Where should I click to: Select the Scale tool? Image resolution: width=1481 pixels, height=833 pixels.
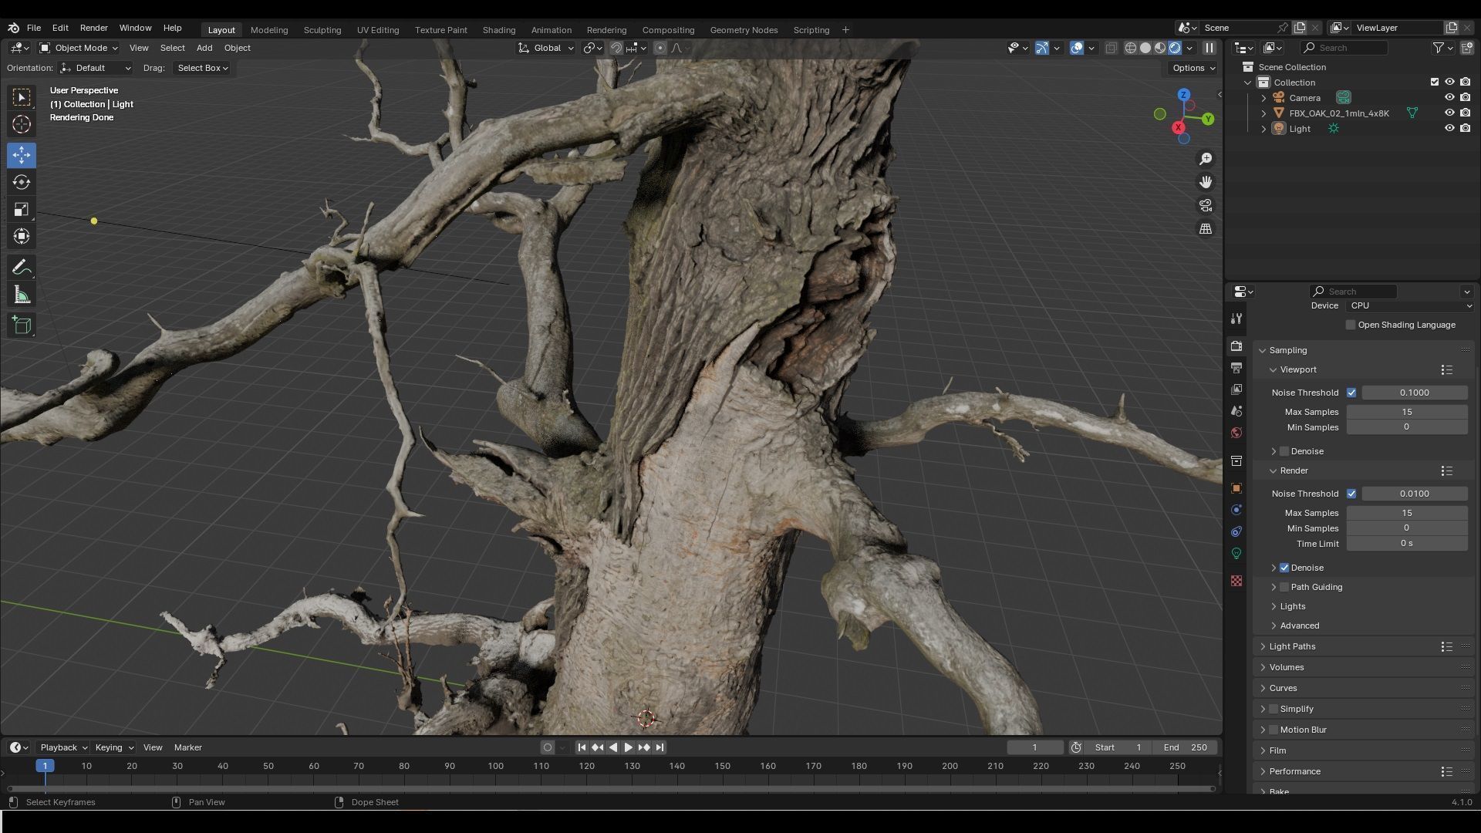22,209
